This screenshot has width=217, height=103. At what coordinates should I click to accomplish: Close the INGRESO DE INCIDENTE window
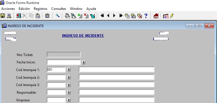point(209,26)
